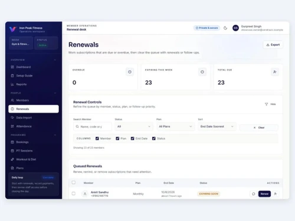Click the remind icon for Ankit Sandhu
295x221 pixels.
[x=254, y=194]
